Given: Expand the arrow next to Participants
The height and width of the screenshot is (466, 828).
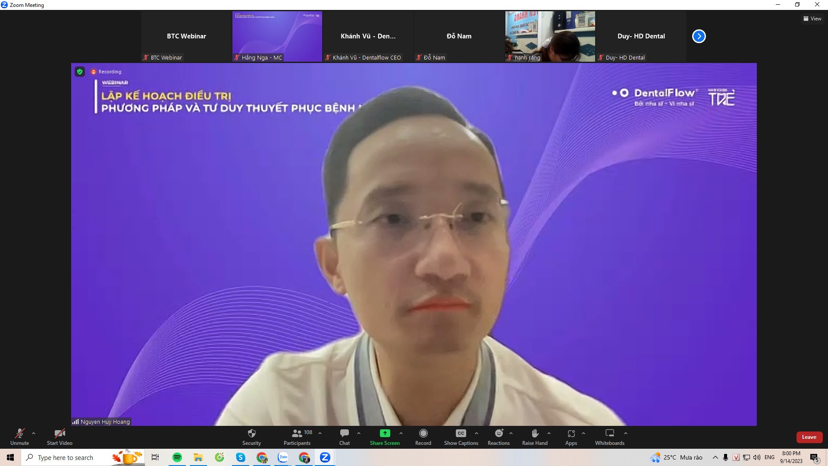Looking at the screenshot, I should (320, 433).
